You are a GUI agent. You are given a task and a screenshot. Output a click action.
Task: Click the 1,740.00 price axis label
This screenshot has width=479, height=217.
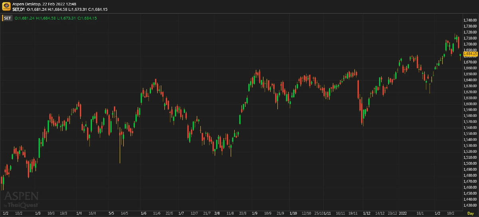pyautogui.click(x=471, y=20)
